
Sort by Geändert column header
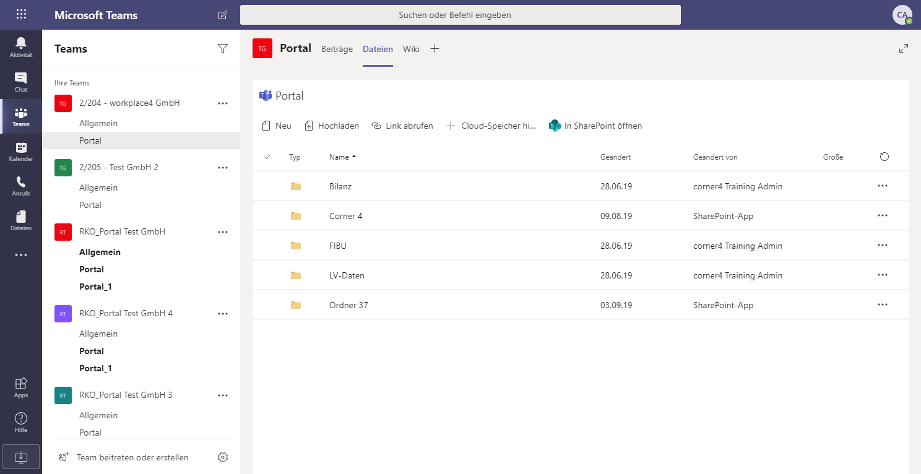pos(615,157)
